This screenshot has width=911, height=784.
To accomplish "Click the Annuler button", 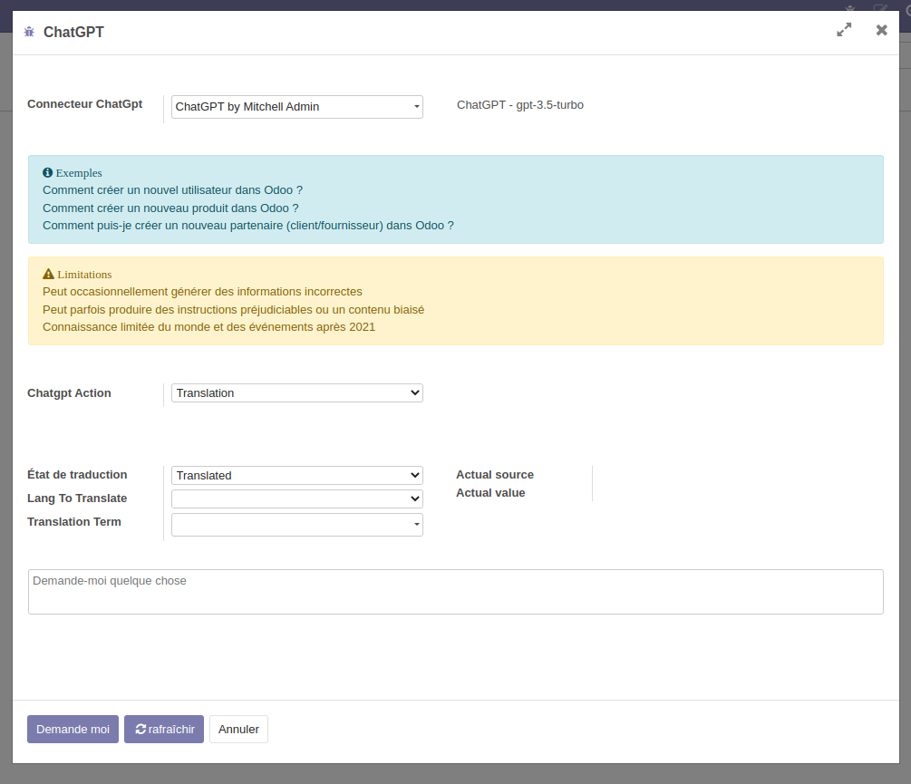I will coord(238,729).
